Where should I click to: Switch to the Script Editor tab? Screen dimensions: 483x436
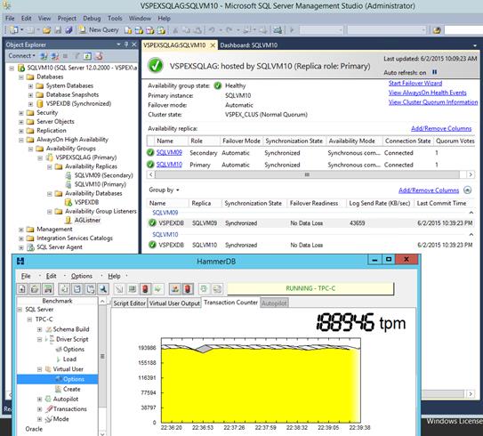tap(129, 303)
